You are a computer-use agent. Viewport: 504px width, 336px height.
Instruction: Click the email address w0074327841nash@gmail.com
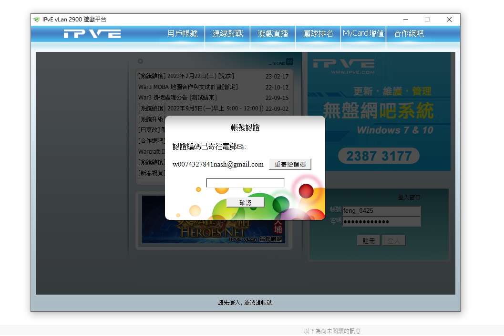tap(218, 164)
